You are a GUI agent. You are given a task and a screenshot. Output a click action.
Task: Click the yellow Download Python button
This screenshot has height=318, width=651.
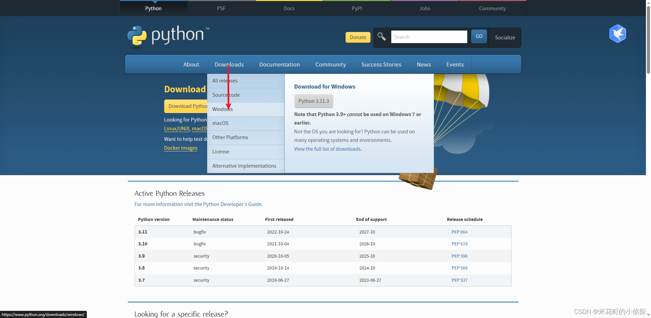(x=186, y=106)
